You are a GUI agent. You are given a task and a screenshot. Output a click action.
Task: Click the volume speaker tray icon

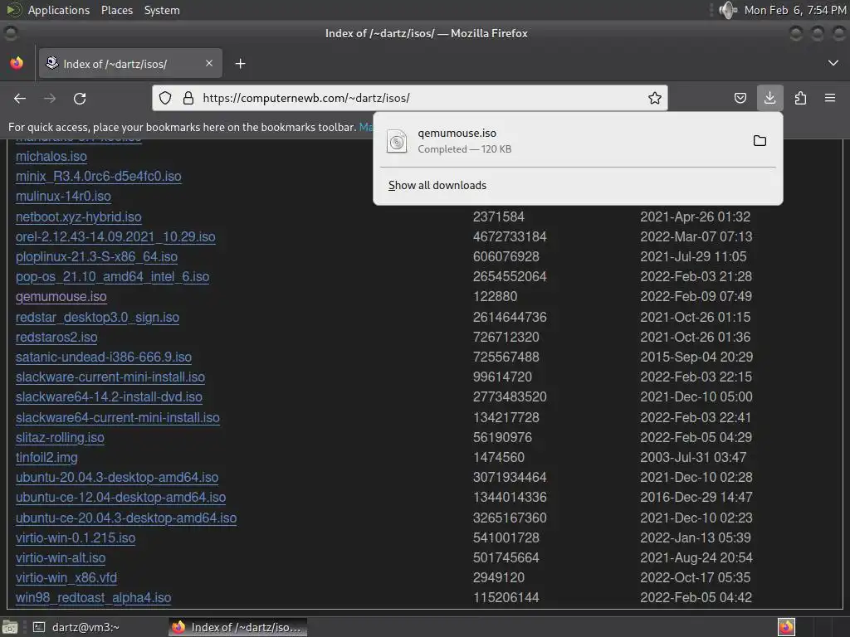(727, 10)
